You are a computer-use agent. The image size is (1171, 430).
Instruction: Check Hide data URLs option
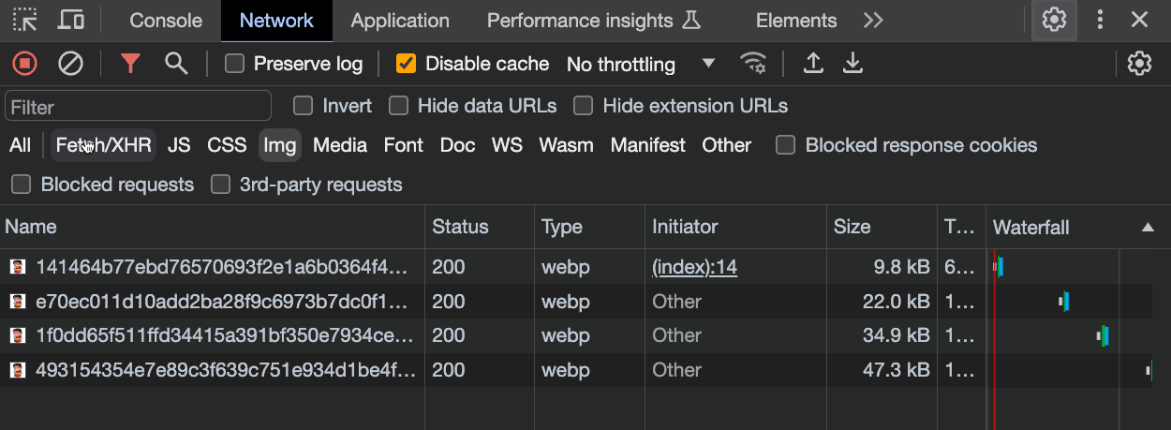point(399,106)
